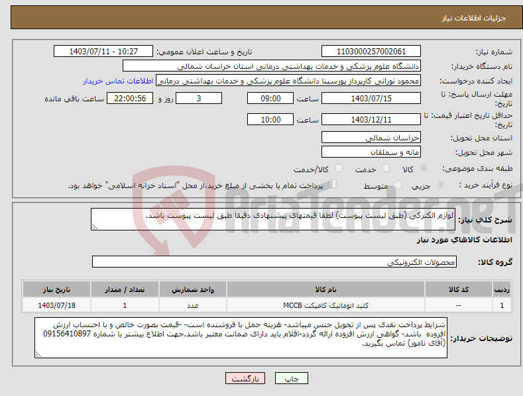Screen dimensions: 523x396
Task: Click the ساعت باقی مانده label
Action: click(74, 99)
